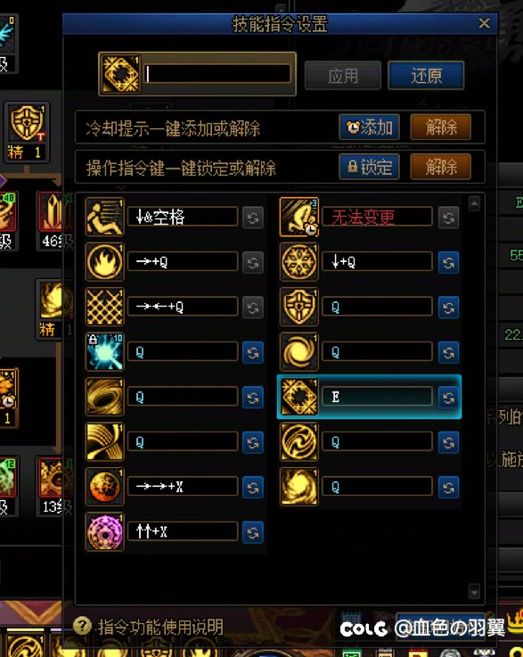The height and width of the screenshot is (657, 523).
Task: Select the sliding figure skill icon
Action: point(104,217)
